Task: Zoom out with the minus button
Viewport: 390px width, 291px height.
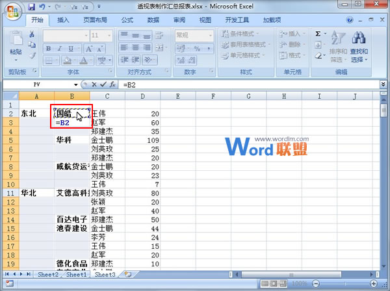Action: (316, 284)
